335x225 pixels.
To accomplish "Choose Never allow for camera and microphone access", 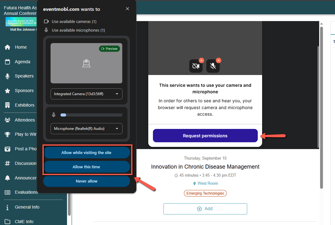I will point(86,181).
